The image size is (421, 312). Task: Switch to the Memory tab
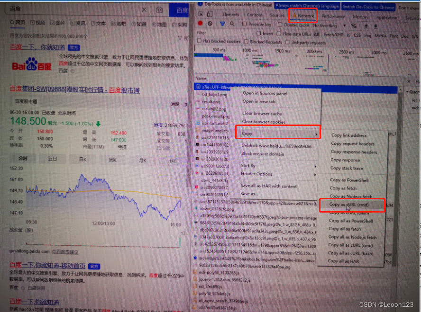click(x=360, y=17)
